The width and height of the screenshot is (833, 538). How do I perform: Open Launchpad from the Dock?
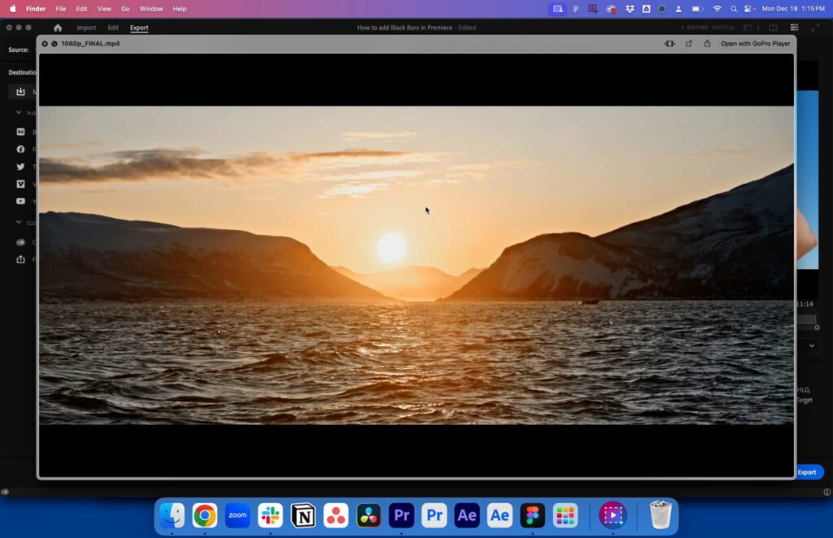(x=565, y=515)
